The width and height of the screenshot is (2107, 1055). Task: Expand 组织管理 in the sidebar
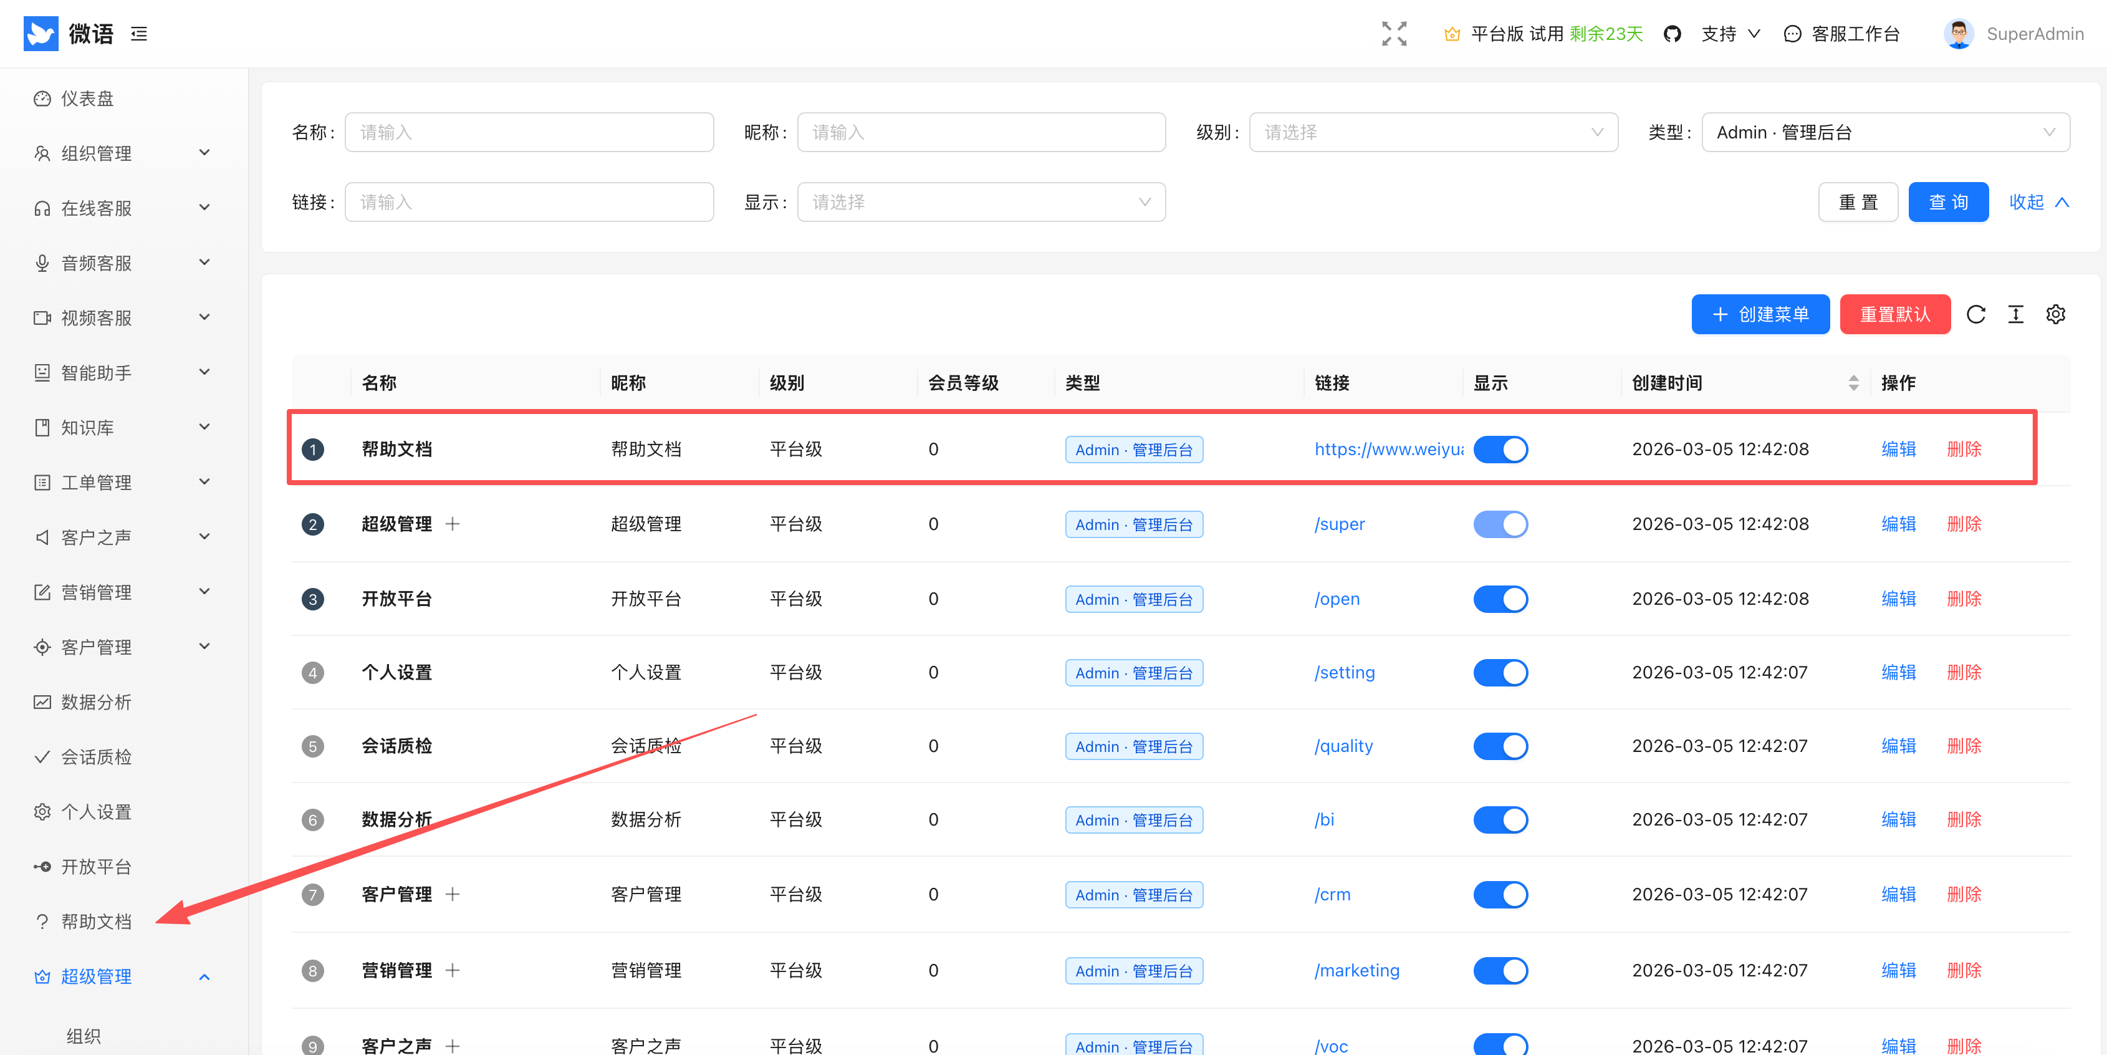pos(123,153)
